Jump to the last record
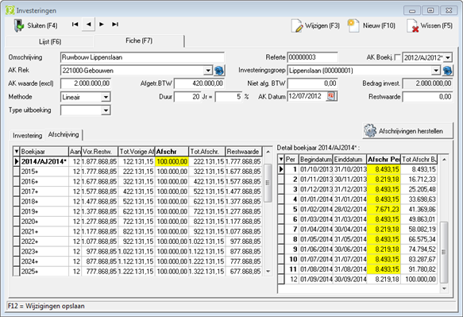This screenshot has height=317, width=463. coord(115,25)
